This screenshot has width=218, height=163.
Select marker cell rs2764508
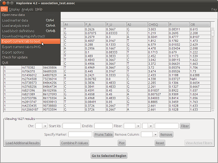[32, 79]
